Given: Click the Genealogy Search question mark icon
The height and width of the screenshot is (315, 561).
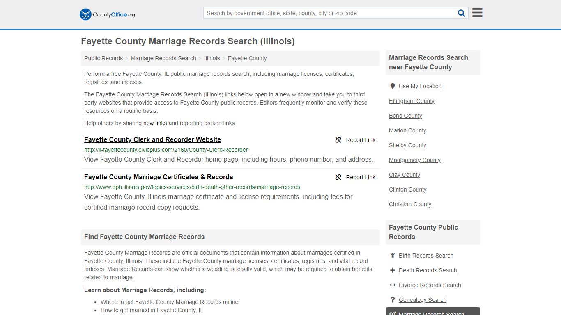Looking at the screenshot, I should click(393, 300).
